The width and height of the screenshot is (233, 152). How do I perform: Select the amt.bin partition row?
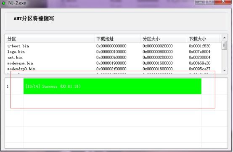[114, 57]
